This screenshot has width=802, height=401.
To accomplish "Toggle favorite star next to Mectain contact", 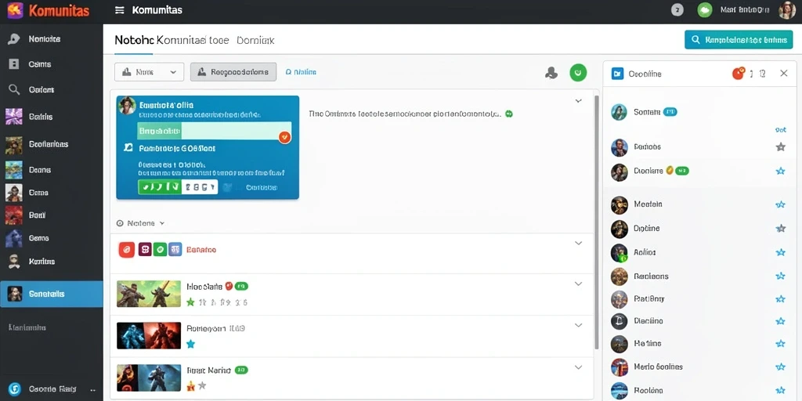I will click(x=780, y=204).
